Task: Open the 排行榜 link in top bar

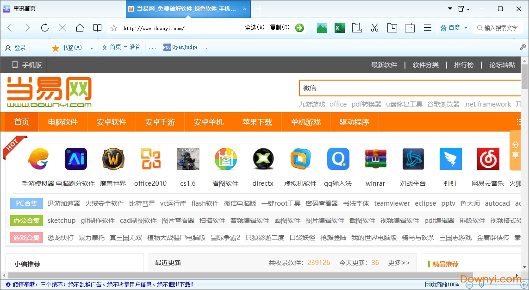Action: click(x=464, y=65)
